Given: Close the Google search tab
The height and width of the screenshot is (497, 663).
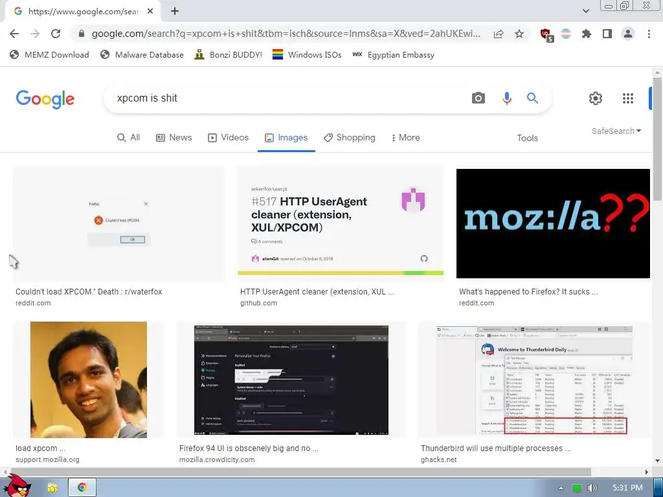Looking at the screenshot, I should pyautogui.click(x=150, y=12).
